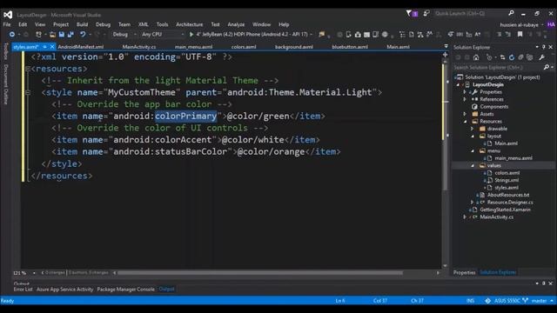The image size is (557, 313).
Task: Click the hussien al-rubaye account name
Action: click(x=519, y=25)
